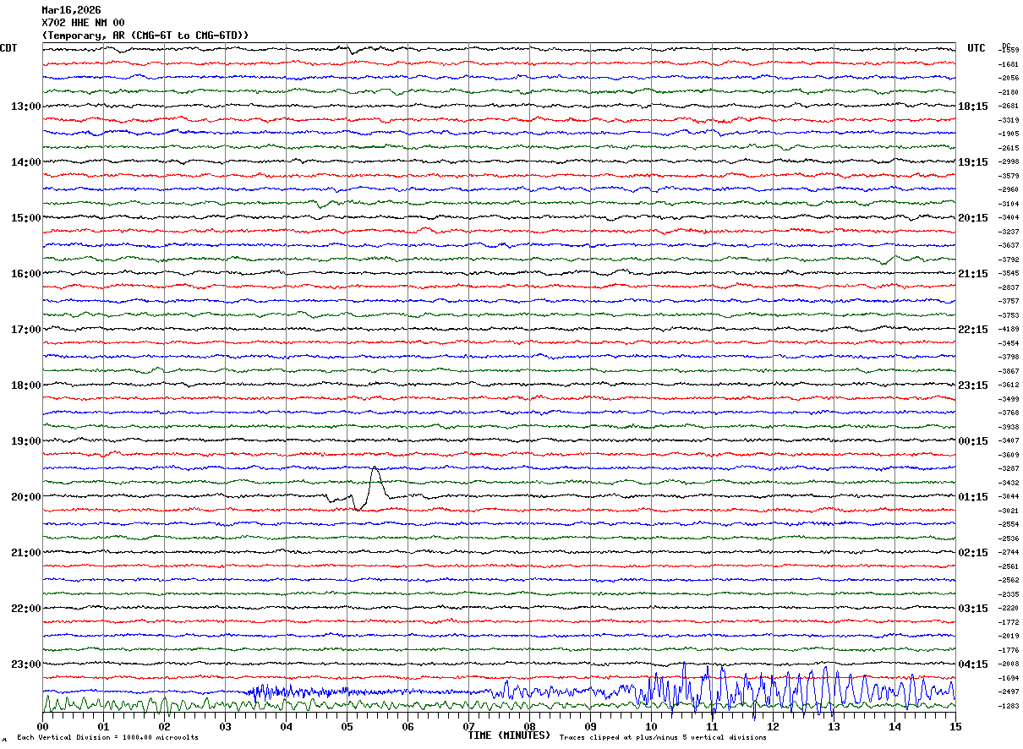Viewport: 1023px width, 749px height.
Task: Click the "23:15" UTC time label
Action: click(x=973, y=385)
